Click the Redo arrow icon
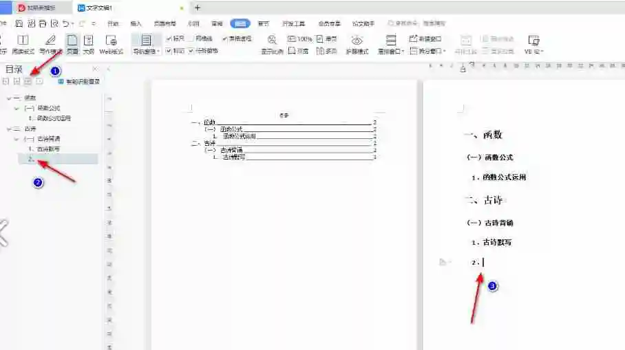 point(82,23)
